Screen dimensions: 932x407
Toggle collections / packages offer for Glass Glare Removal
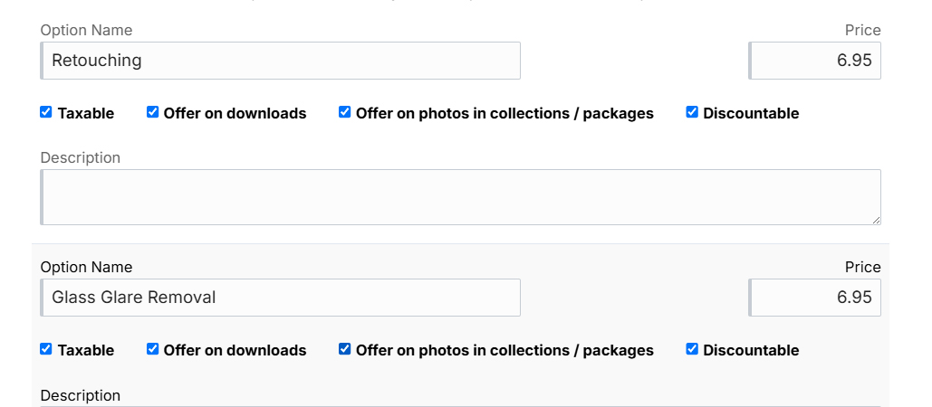345,349
